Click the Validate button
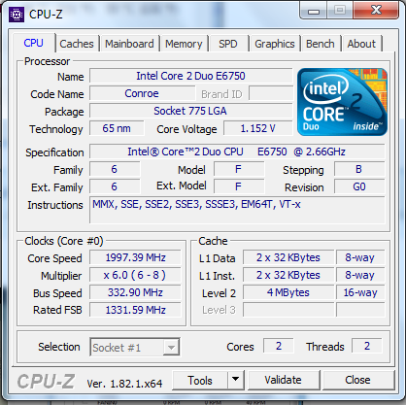406x405 pixels. 283,380
